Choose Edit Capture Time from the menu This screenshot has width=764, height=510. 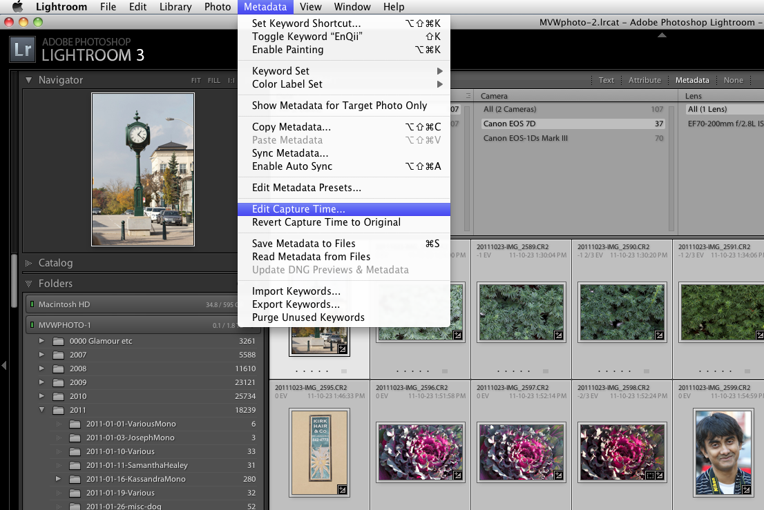pos(298,209)
